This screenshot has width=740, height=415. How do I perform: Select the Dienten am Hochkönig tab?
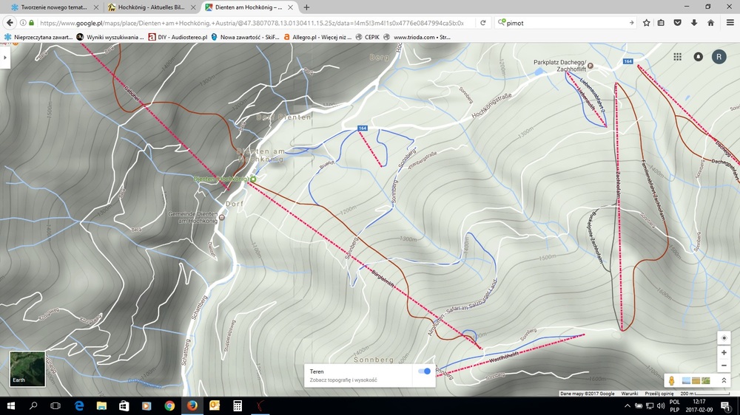click(249, 7)
